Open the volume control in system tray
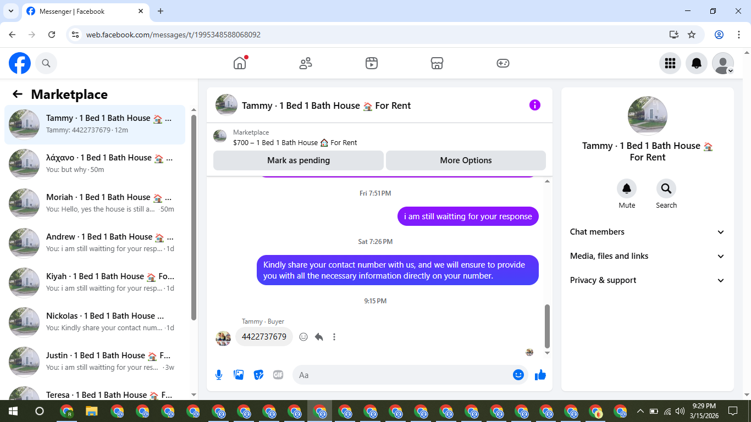The width and height of the screenshot is (751, 422). [680, 411]
